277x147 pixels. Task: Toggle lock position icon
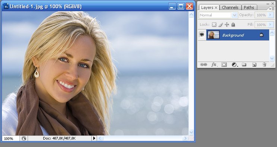point(227,25)
